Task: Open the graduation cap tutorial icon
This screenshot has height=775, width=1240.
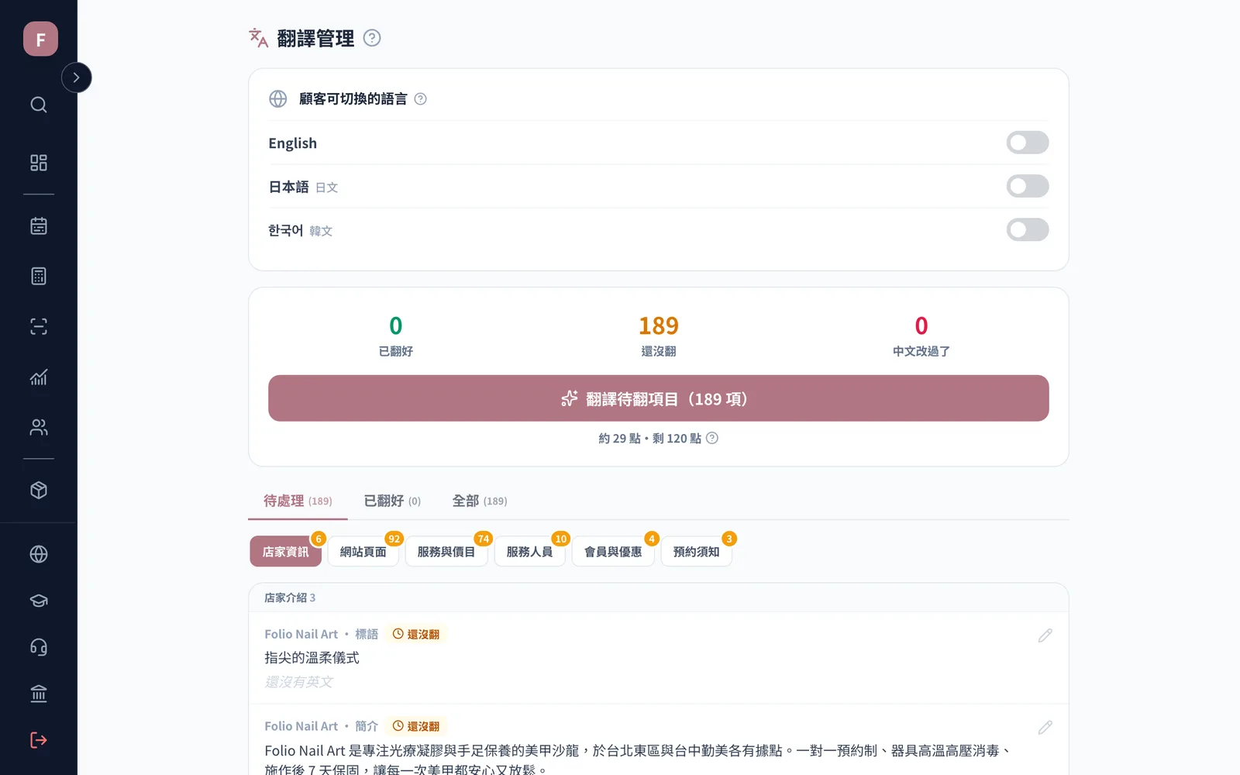Action: pos(39,601)
